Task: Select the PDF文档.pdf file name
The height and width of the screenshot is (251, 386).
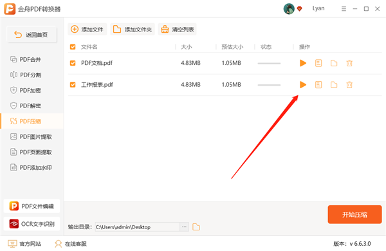Action: point(96,63)
